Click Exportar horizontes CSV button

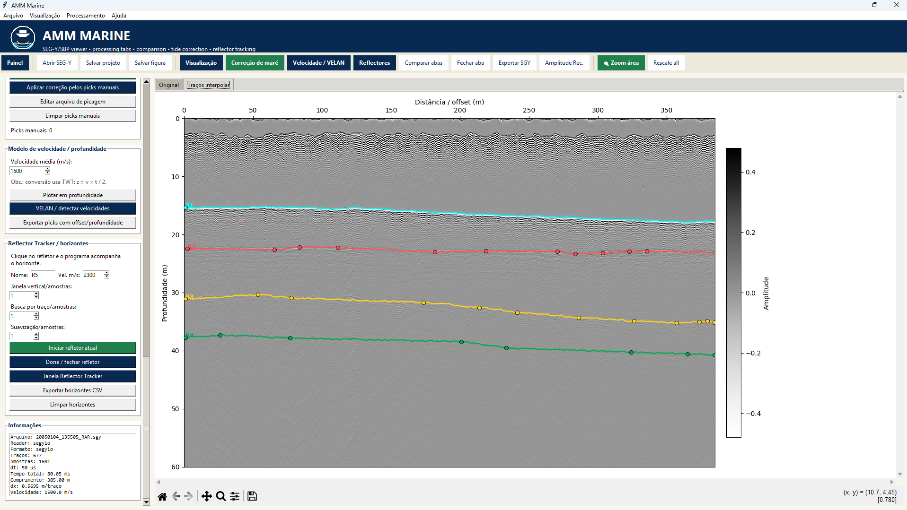pyautogui.click(x=73, y=390)
